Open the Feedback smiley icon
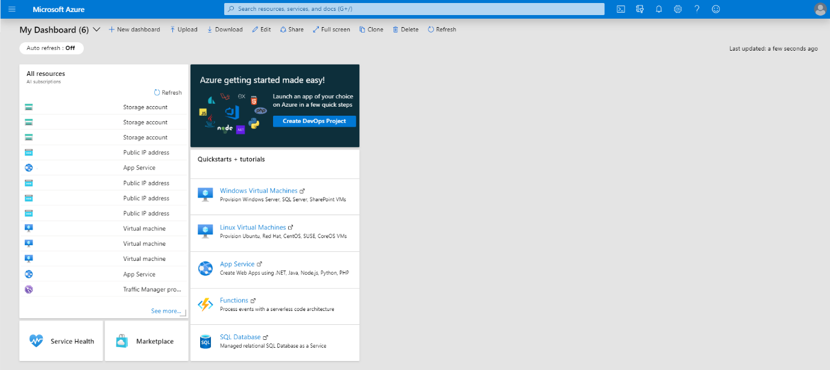Screen dimensions: 830x370 coord(715,9)
